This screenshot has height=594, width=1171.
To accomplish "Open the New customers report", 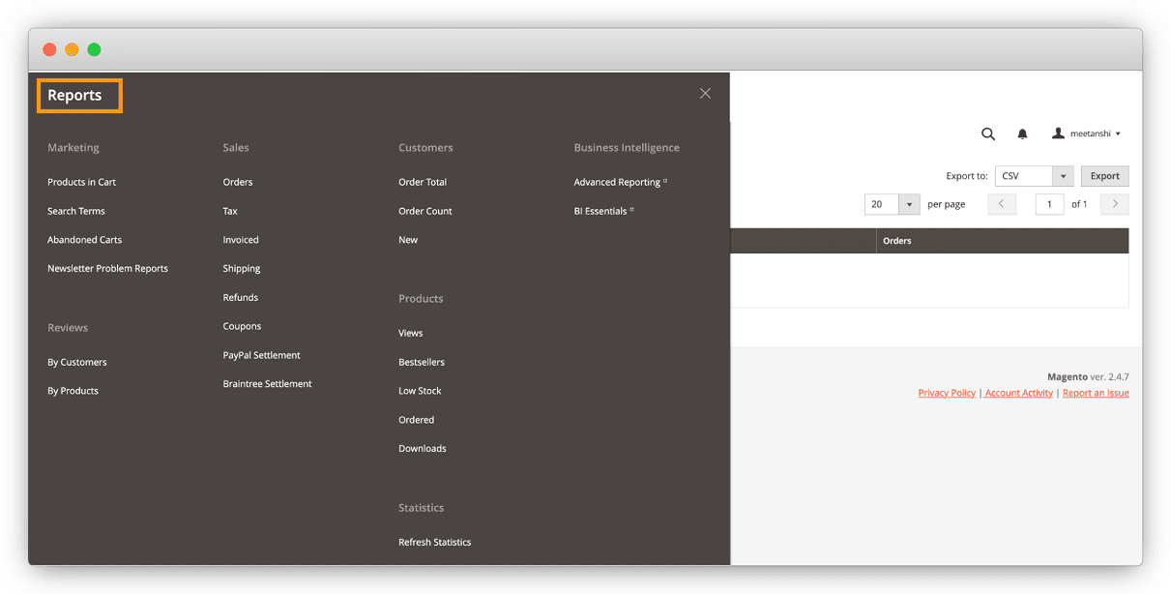I will [408, 240].
